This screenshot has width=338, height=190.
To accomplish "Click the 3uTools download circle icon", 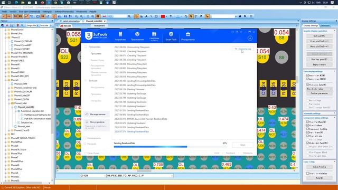I will pyautogui.click(x=250, y=39).
